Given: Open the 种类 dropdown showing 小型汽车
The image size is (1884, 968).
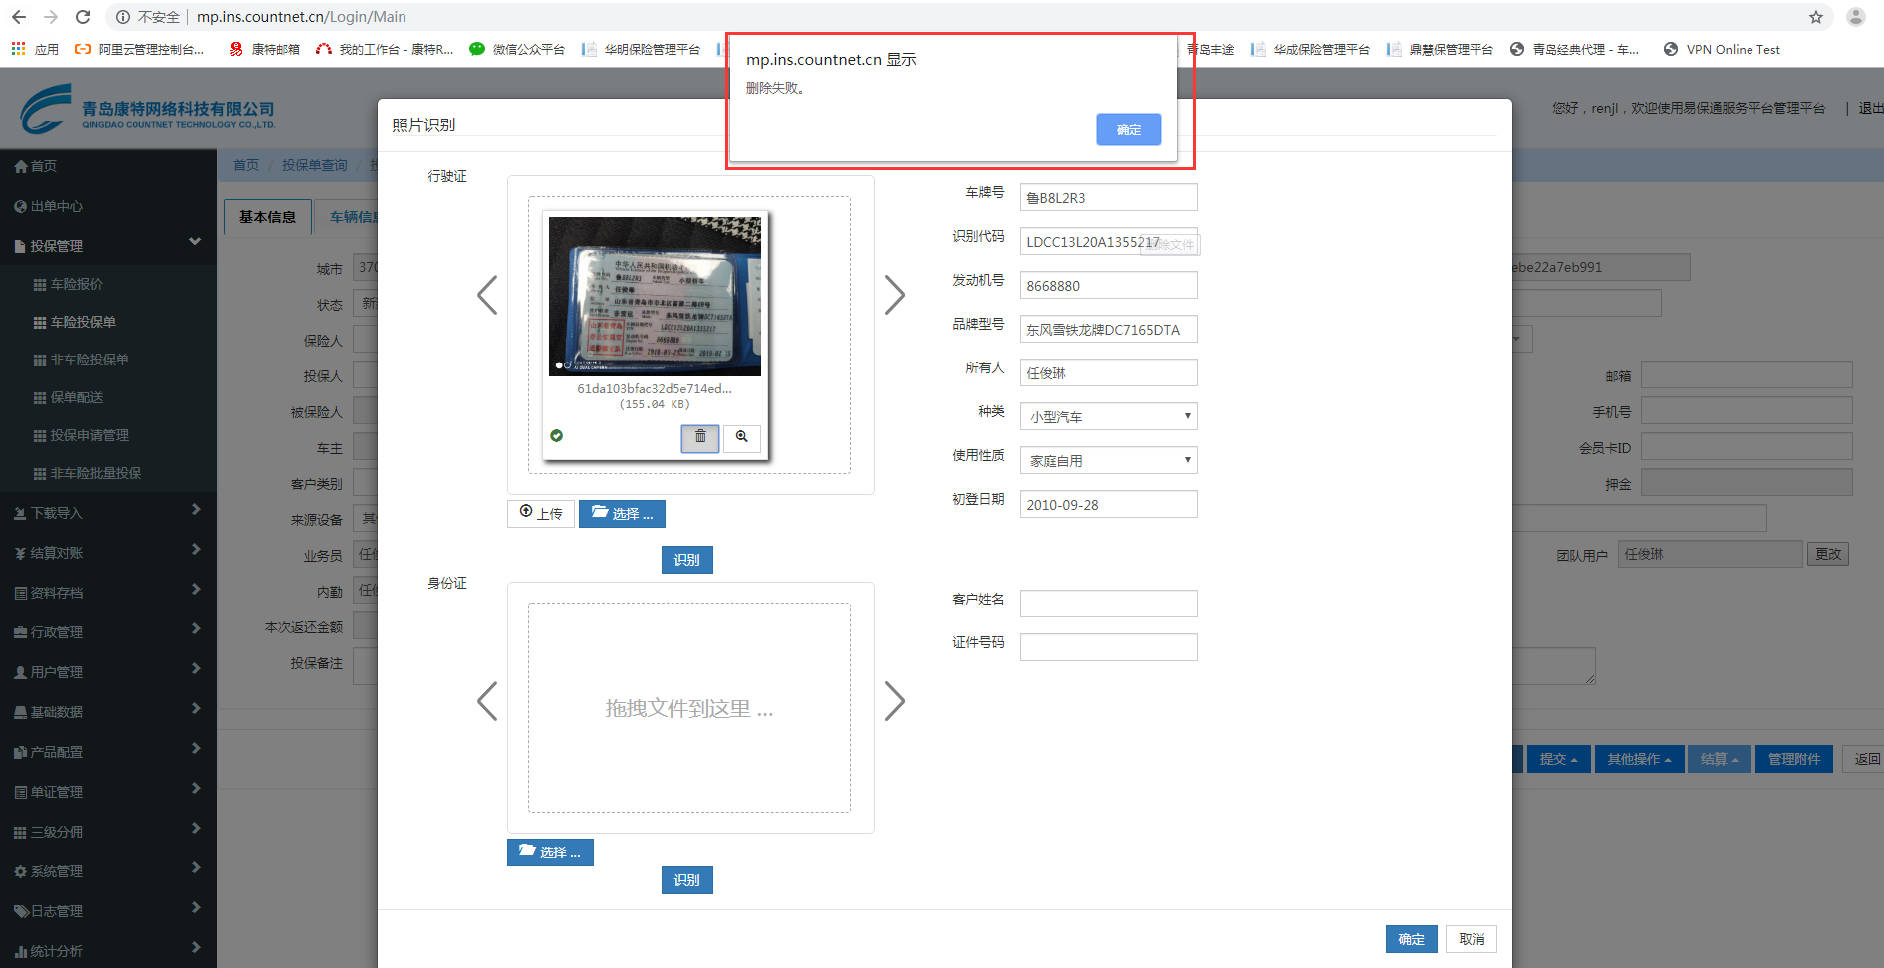Looking at the screenshot, I should click(1108, 416).
